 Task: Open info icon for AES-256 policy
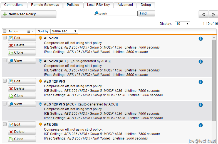200,125
